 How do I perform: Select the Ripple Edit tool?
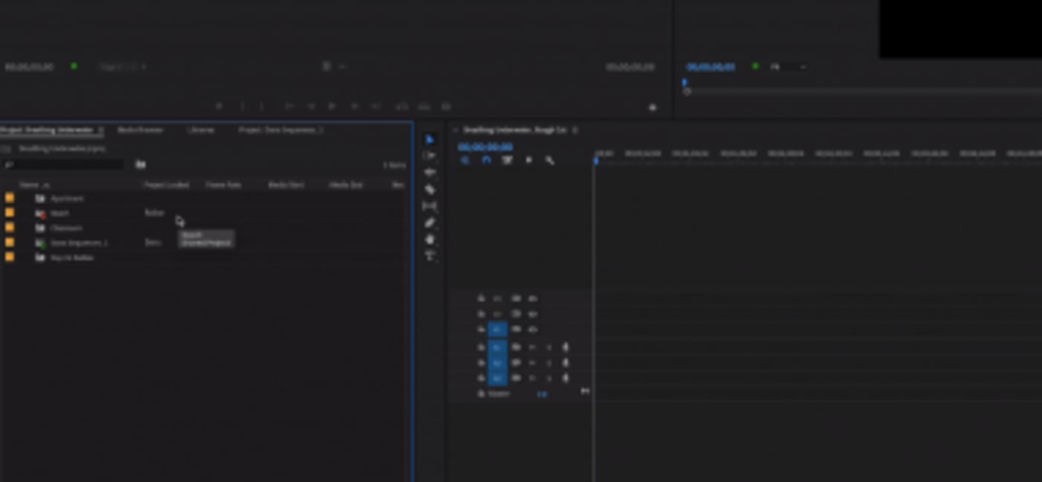pyautogui.click(x=429, y=173)
